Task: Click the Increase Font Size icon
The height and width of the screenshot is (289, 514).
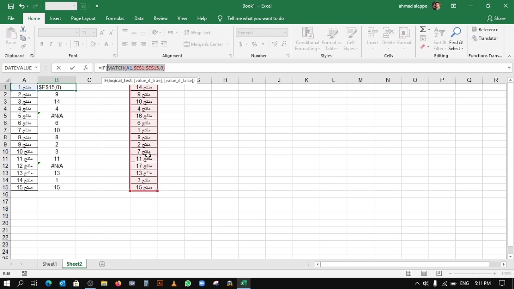Action: [102, 33]
